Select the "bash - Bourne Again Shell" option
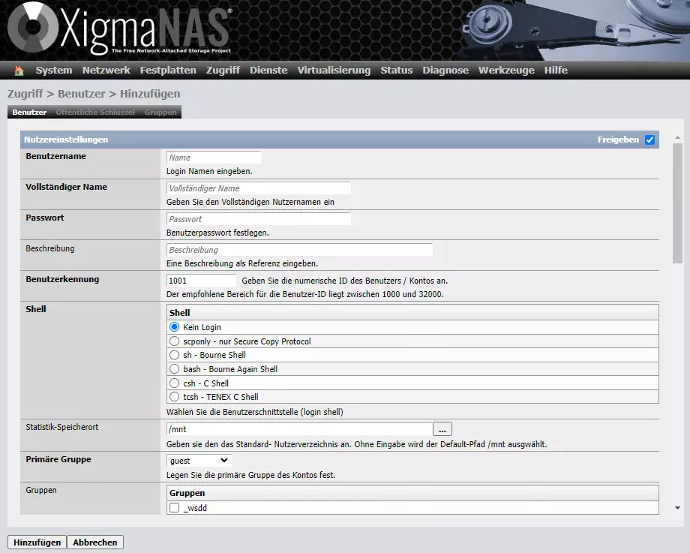The width and height of the screenshot is (690, 553). tap(174, 368)
